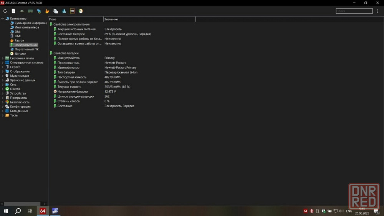Screen dimensions: 384x216
Task: Expand the Хранение данных tree node
Action: [x=3, y=80]
